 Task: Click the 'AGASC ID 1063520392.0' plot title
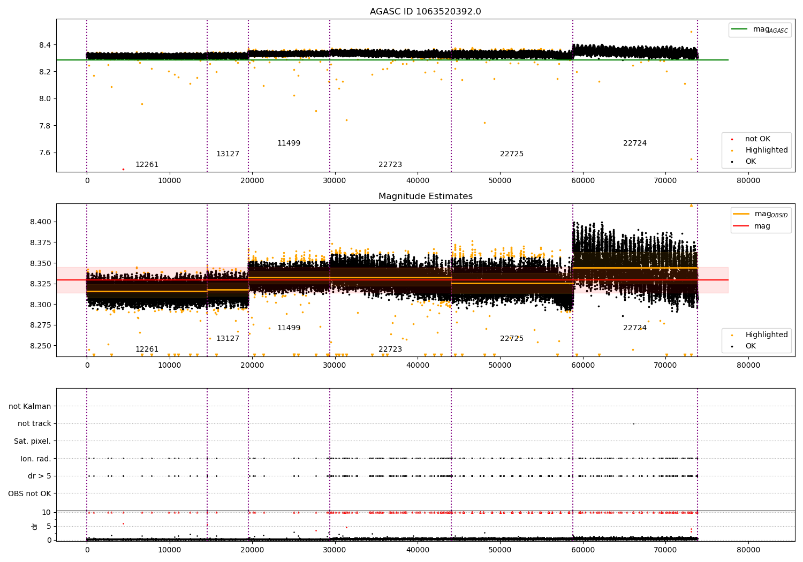[x=425, y=12]
